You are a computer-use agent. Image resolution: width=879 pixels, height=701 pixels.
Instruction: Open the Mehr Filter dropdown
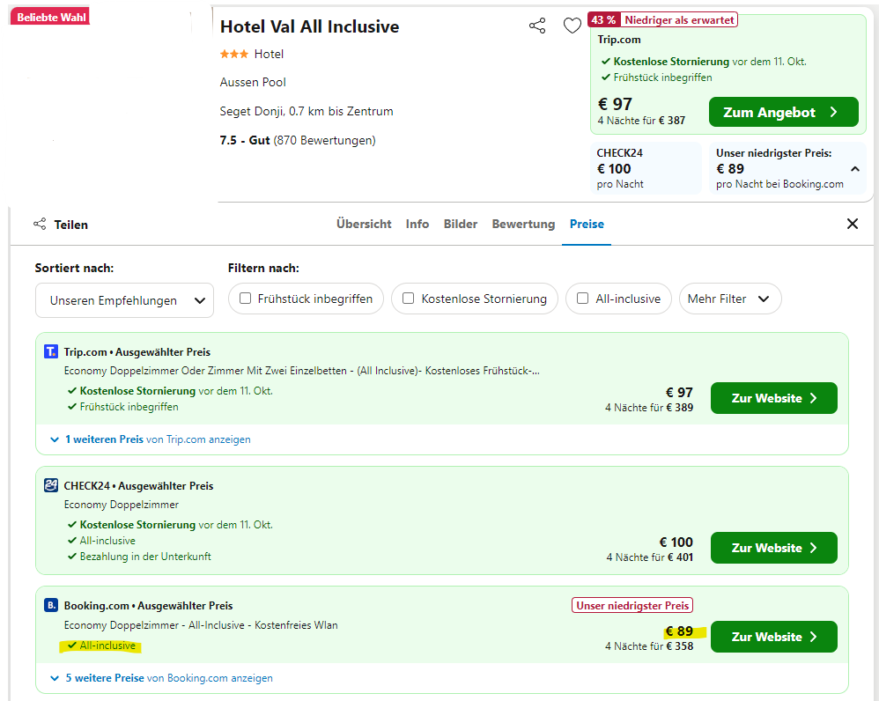point(730,299)
